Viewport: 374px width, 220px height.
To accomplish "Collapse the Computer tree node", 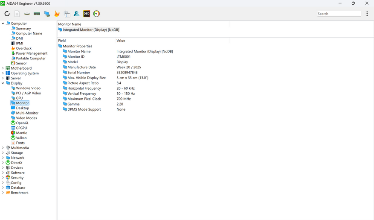I will point(3,23).
